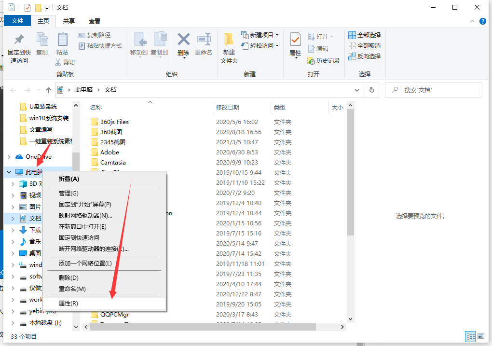Click the Rename icon in ribbon

pos(204,40)
